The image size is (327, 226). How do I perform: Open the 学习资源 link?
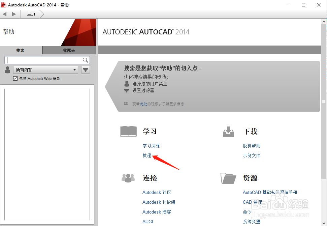tap(151, 146)
